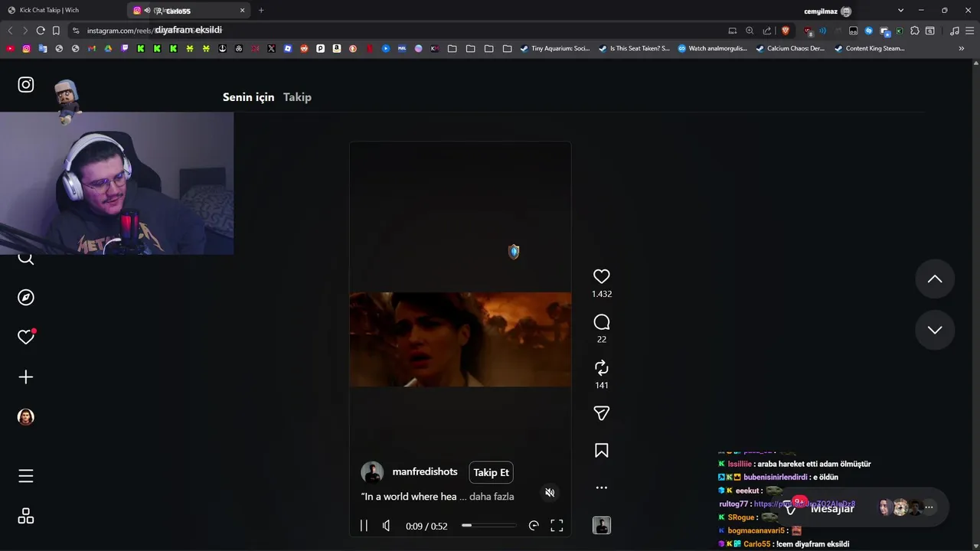Open the music note playlist icon
The width and height of the screenshot is (980, 551).
(x=954, y=31)
